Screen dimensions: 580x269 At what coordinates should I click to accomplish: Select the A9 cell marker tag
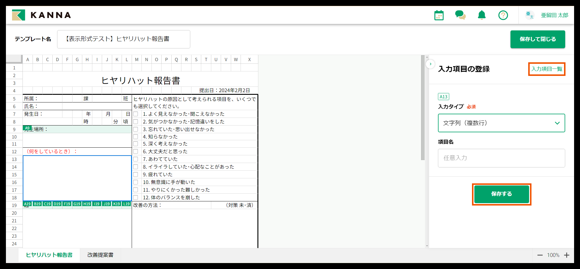pos(27,128)
